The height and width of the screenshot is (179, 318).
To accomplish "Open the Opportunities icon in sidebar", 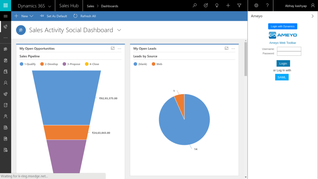I will tap(6, 105).
